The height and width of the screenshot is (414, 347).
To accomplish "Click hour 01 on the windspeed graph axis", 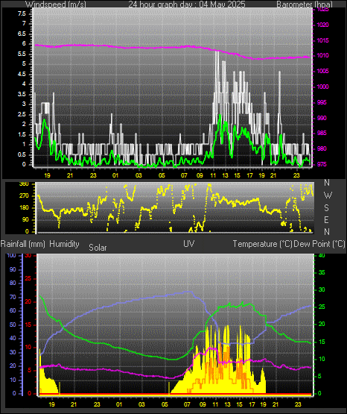I will click(115, 175).
